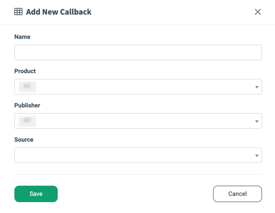Select the blurred value in Publisher field
Screen dimensions: 275x213
point(27,121)
